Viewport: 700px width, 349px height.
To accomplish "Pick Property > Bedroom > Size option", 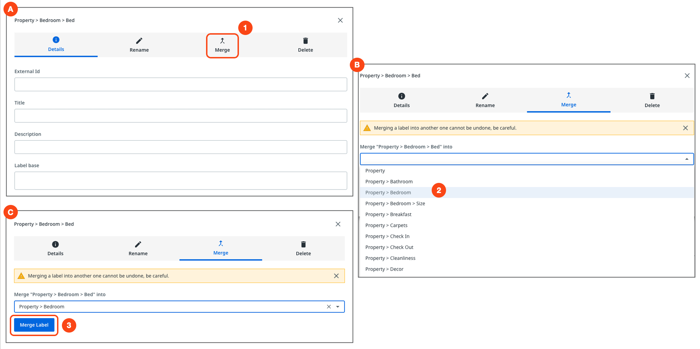I will tap(527, 204).
